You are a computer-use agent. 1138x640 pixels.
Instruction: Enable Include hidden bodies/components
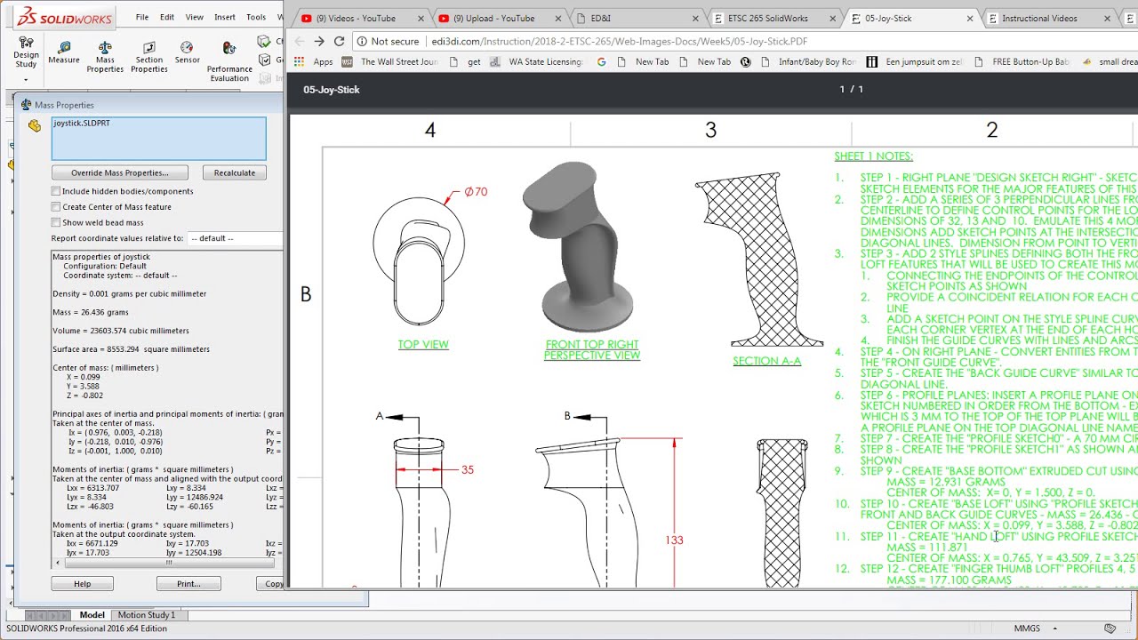coord(56,191)
